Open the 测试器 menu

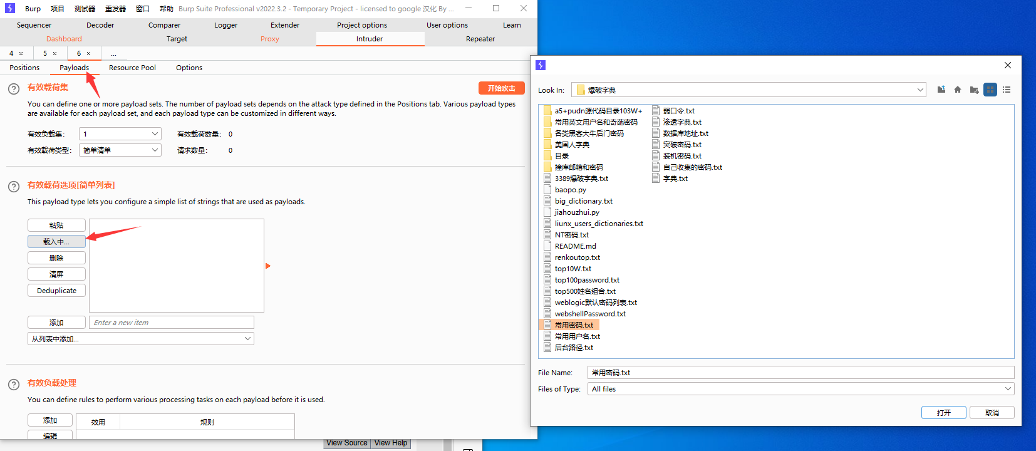pos(85,9)
